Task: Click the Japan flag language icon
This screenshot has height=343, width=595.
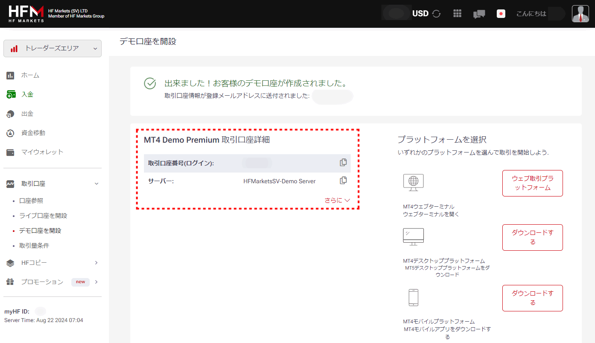Action: (x=501, y=14)
